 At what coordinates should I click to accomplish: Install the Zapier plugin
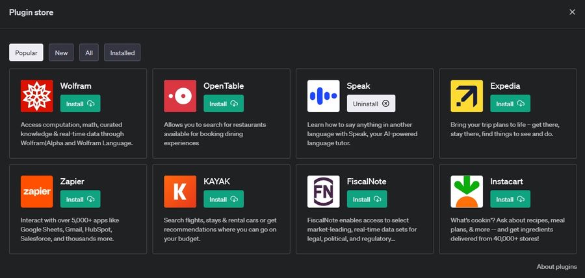[81, 199]
